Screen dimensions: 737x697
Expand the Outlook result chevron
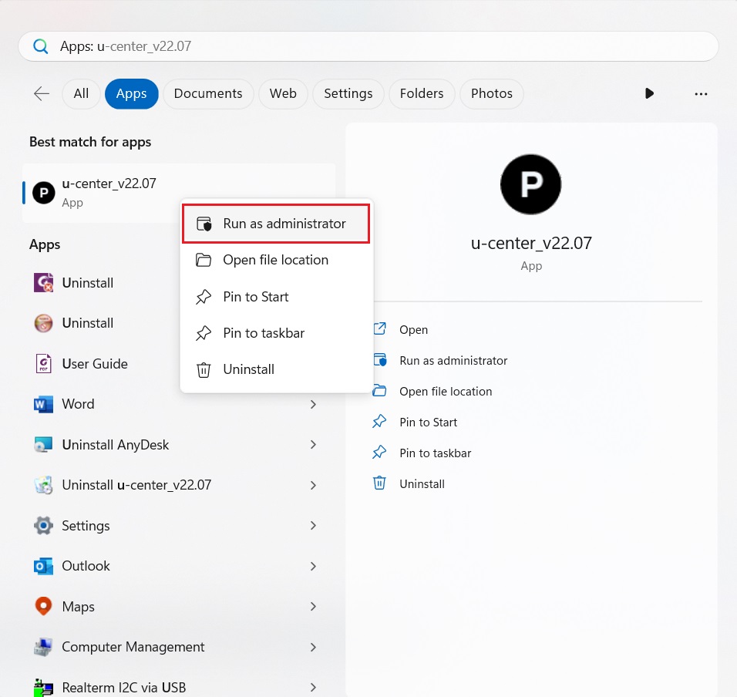pos(313,566)
